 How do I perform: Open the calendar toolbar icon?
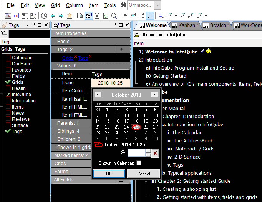coord(8,16)
